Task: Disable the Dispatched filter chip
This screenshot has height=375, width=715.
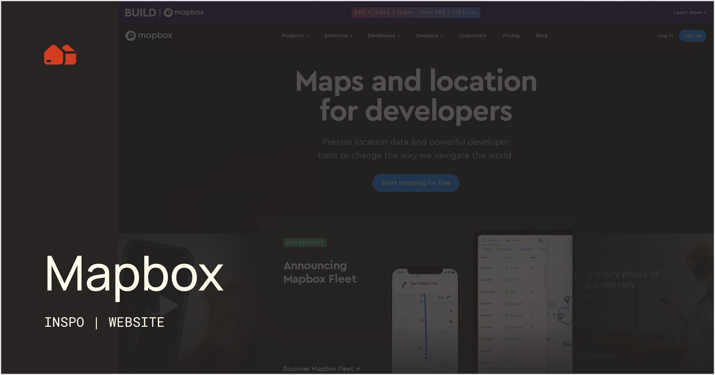Action: 504,249
